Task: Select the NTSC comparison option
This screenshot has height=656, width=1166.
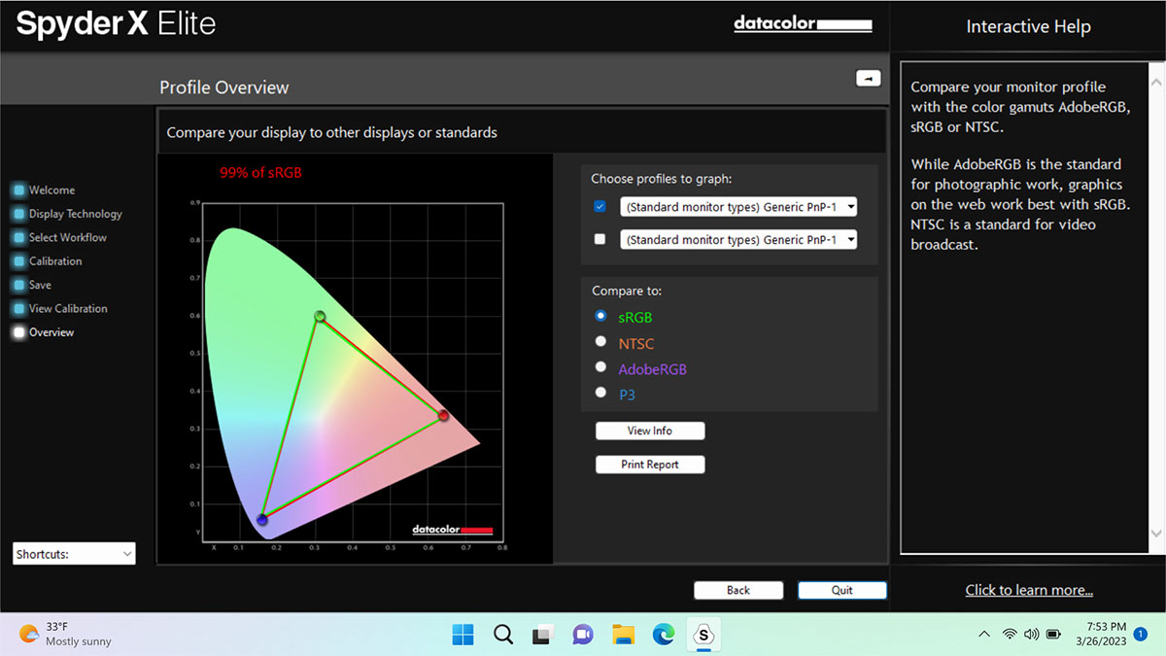Action: (x=600, y=342)
